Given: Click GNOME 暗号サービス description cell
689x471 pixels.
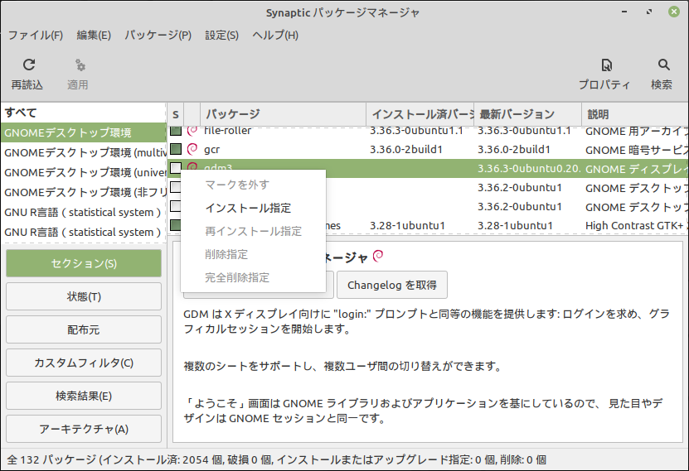Looking at the screenshot, I should 636,150.
